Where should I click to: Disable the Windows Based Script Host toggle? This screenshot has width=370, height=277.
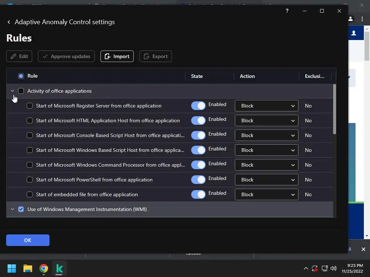(x=198, y=150)
